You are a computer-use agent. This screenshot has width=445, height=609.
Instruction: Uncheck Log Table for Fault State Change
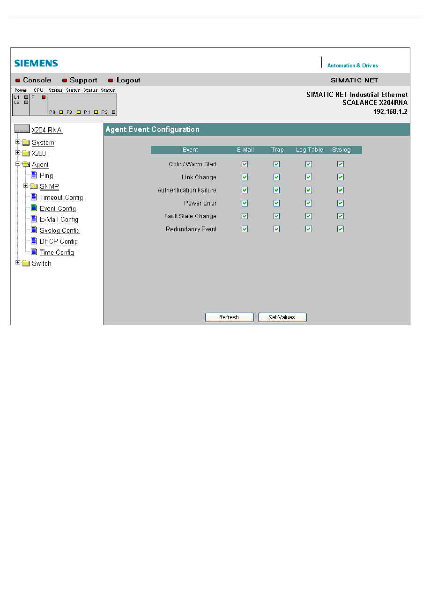pyautogui.click(x=309, y=216)
